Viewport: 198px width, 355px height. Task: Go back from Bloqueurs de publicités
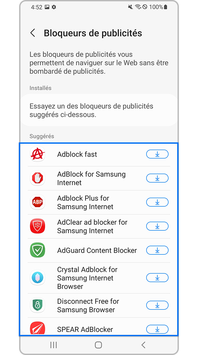(32, 33)
